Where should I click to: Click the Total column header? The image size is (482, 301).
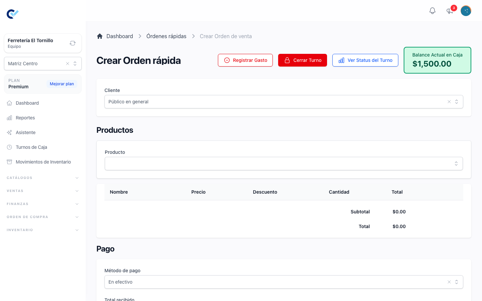(x=397, y=192)
